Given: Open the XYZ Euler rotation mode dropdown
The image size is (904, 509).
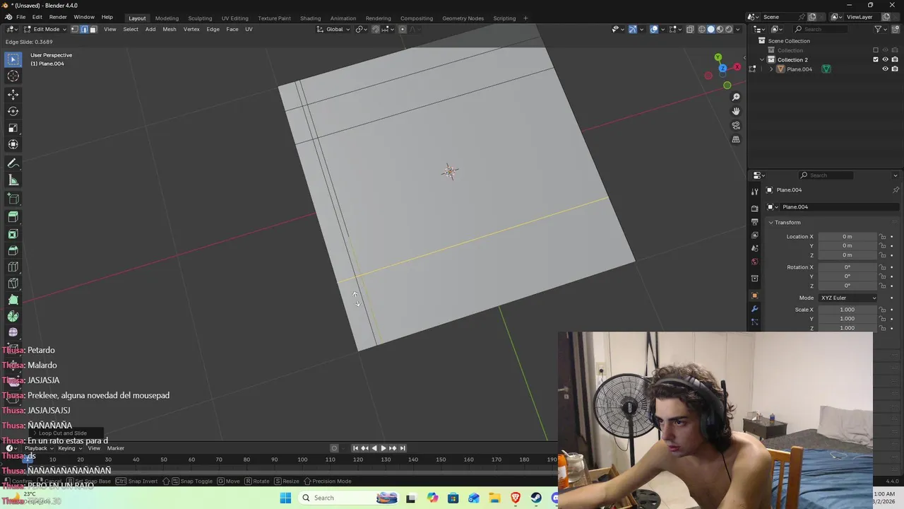Looking at the screenshot, I should coord(848,298).
